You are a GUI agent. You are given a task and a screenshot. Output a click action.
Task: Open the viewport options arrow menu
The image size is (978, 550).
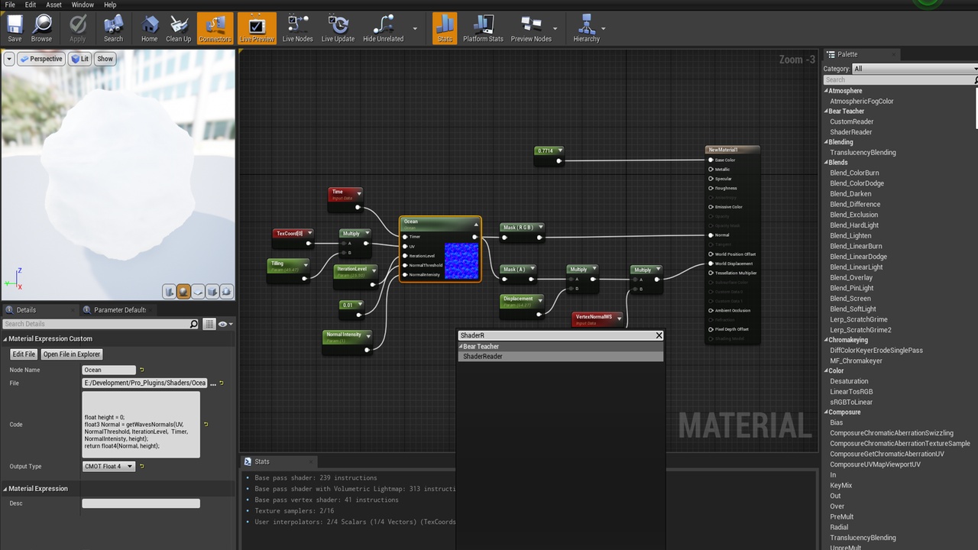pos(9,59)
